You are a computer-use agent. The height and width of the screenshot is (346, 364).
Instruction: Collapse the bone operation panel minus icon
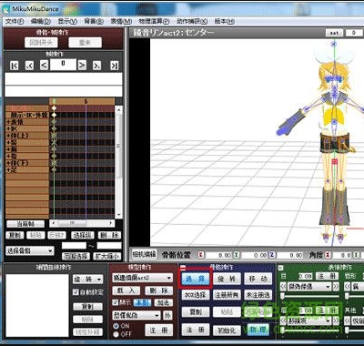click(183, 268)
